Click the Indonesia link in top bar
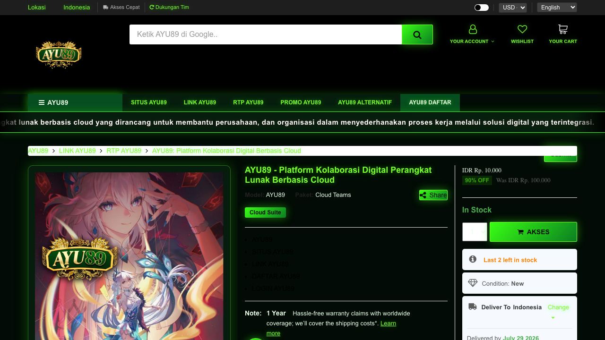 [x=77, y=8]
